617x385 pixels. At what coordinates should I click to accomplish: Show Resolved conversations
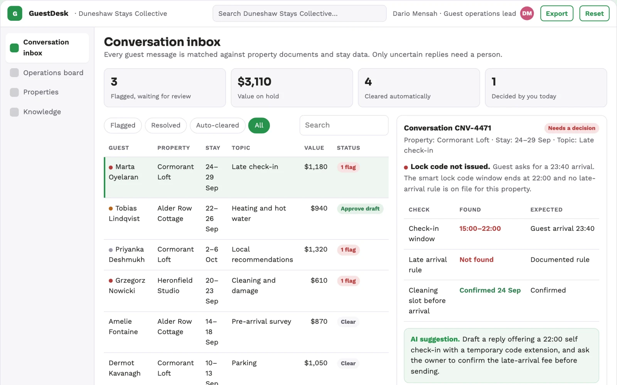[x=165, y=125]
